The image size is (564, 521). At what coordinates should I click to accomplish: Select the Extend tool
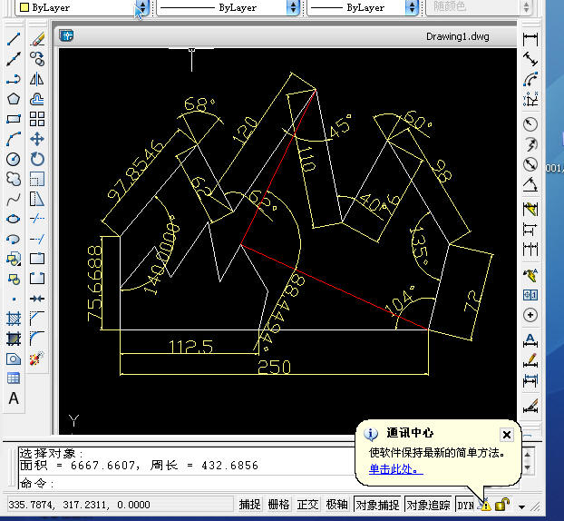click(x=37, y=239)
